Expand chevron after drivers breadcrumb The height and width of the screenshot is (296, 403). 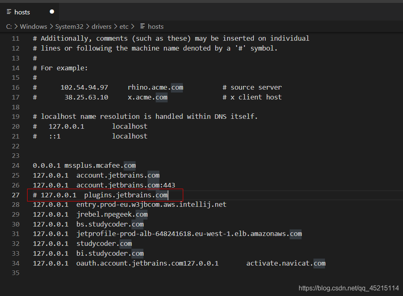coord(115,26)
